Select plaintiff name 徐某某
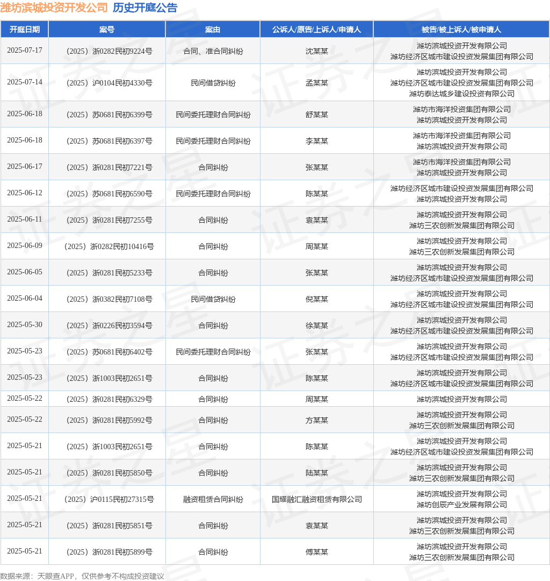550x581 pixels. click(x=316, y=325)
